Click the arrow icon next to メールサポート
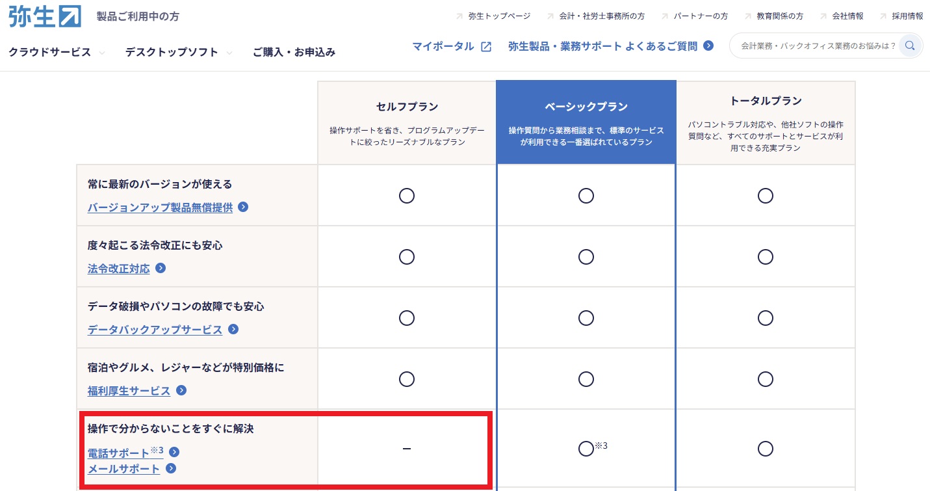Viewport: 930px width, 491px height. [x=171, y=468]
